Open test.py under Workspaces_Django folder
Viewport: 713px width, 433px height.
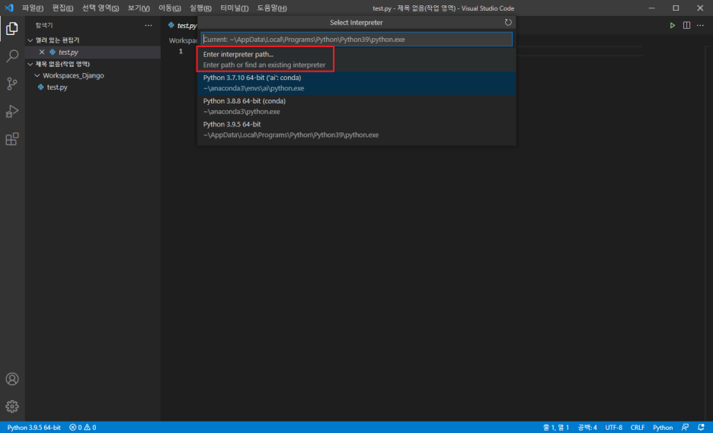57,88
